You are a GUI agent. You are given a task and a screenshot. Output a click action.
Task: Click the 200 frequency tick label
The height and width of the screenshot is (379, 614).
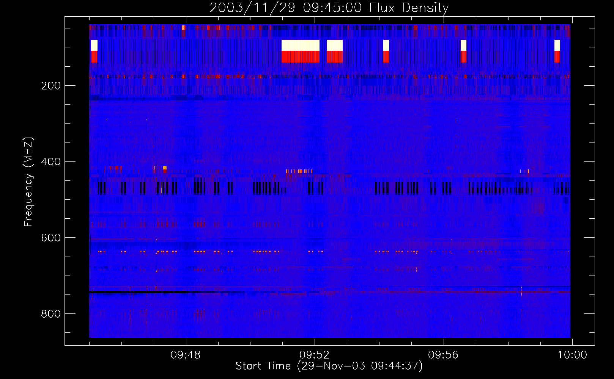(x=51, y=86)
